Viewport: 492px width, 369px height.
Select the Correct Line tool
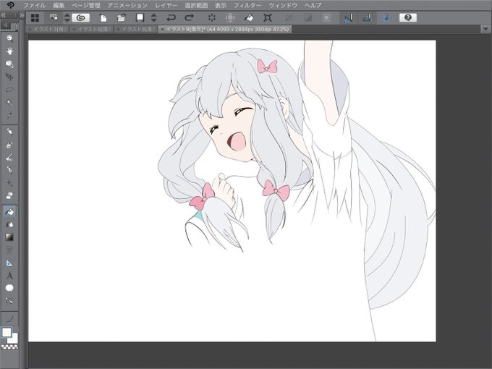tap(9, 301)
